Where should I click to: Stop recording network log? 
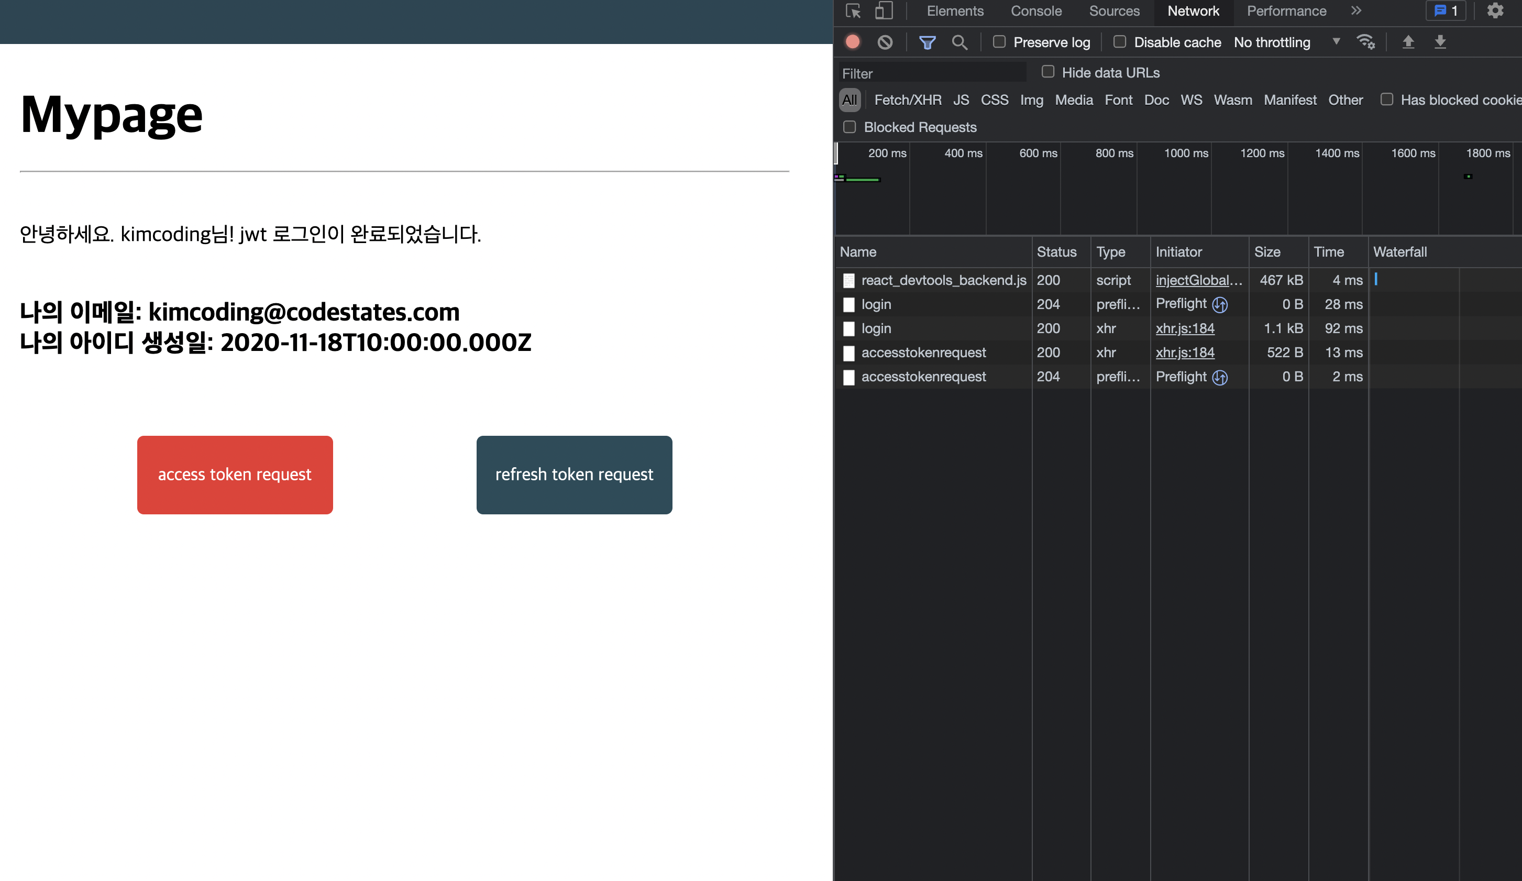[852, 42]
